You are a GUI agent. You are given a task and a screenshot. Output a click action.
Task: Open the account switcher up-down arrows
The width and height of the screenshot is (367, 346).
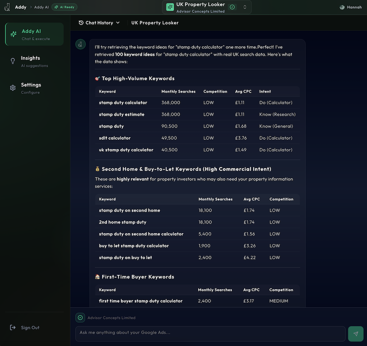pyautogui.click(x=245, y=7)
